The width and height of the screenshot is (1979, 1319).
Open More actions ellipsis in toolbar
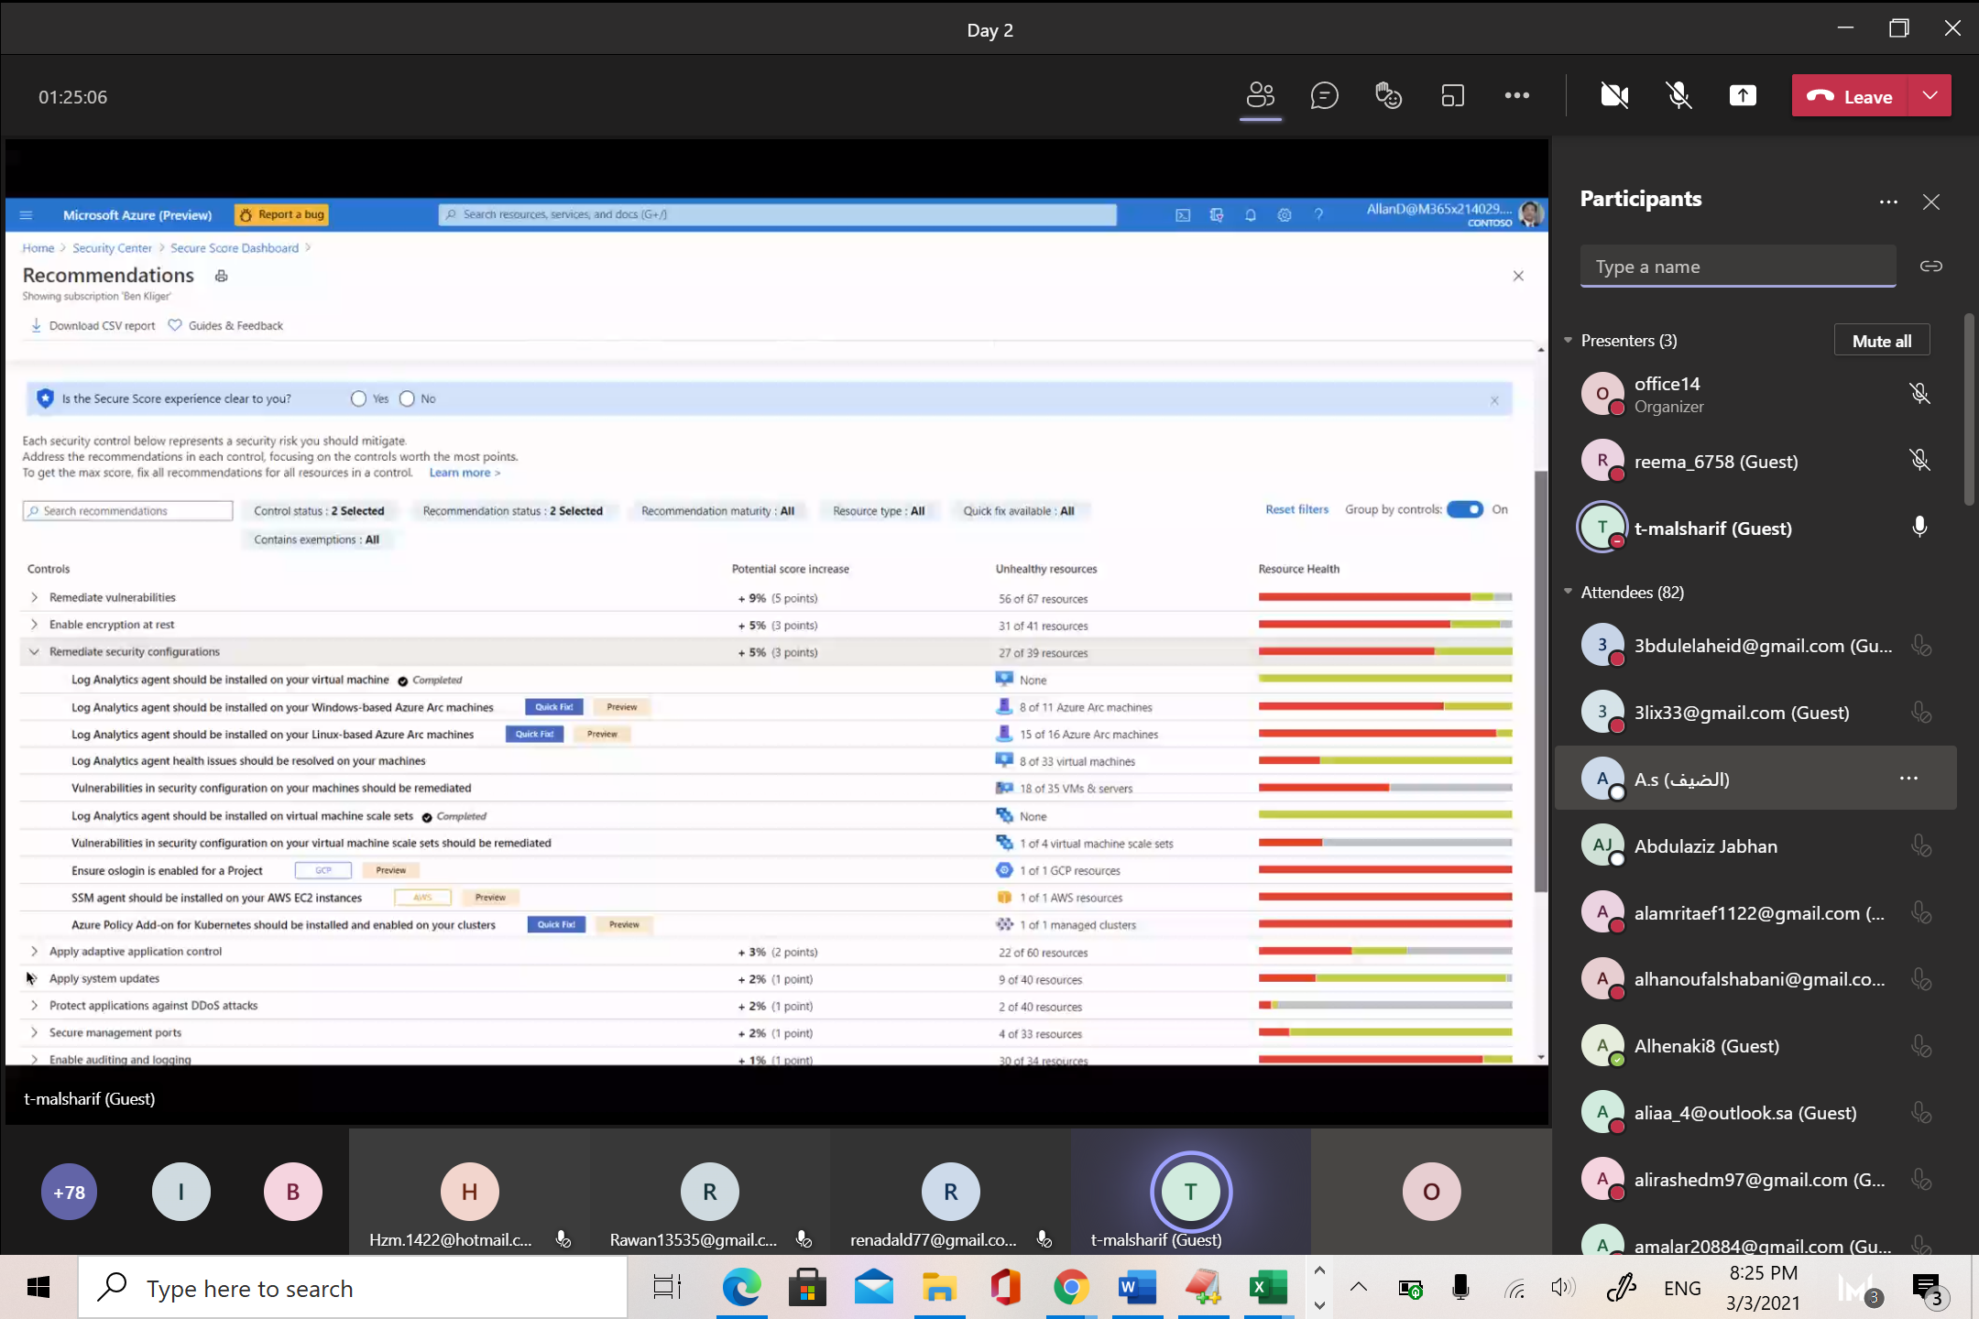1516,96
